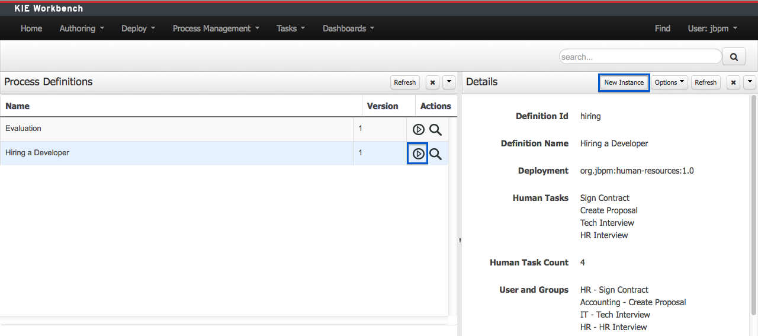Open the Deploy menu
The width and height of the screenshot is (758, 336).
138,28
